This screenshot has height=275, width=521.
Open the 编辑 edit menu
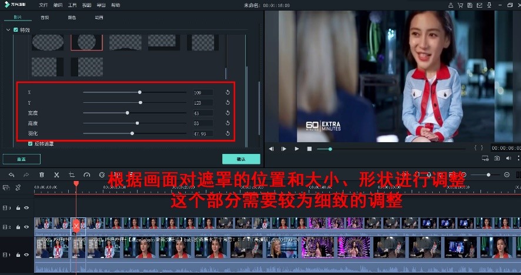pyautogui.click(x=58, y=5)
